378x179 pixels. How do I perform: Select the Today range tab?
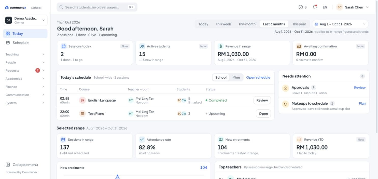(x=203, y=24)
